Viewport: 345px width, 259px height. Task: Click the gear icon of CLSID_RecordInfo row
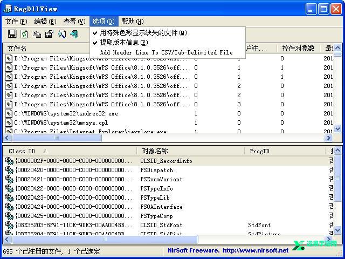9,161
